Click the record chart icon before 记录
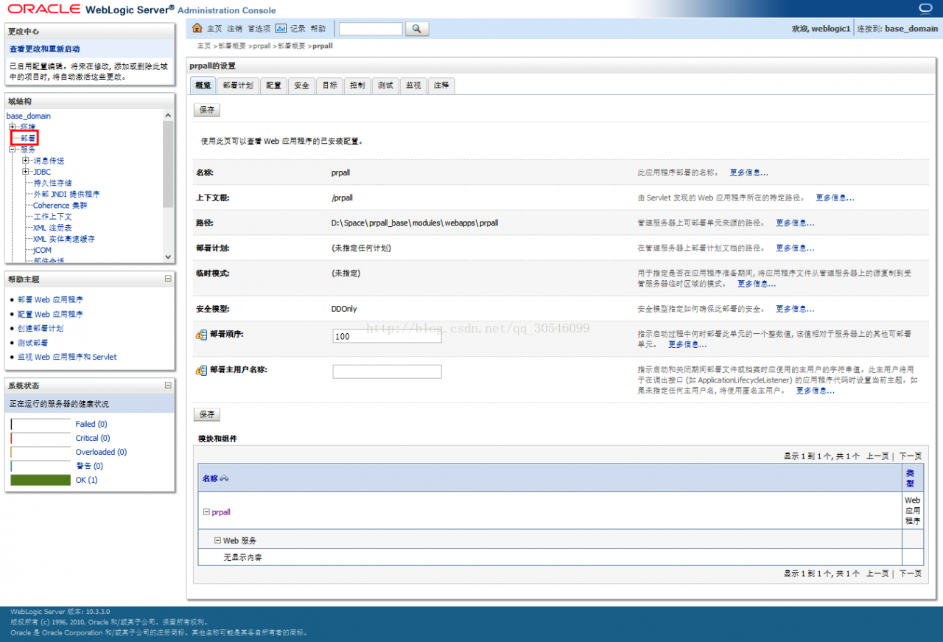This screenshot has width=943, height=642. click(281, 29)
